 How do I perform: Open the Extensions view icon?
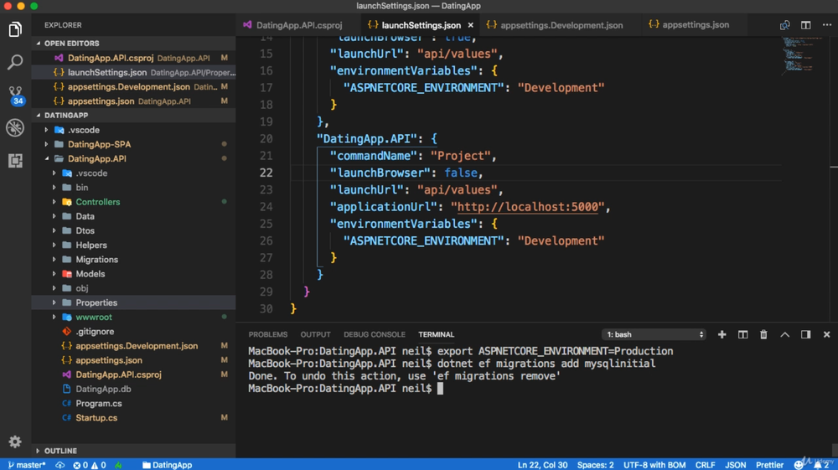coord(15,160)
